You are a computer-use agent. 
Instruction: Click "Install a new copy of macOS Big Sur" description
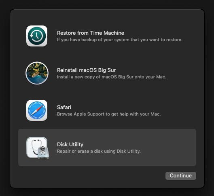coord(112,77)
